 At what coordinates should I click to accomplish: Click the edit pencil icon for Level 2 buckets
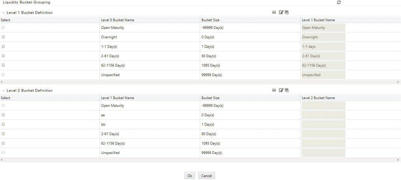coord(281,90)
